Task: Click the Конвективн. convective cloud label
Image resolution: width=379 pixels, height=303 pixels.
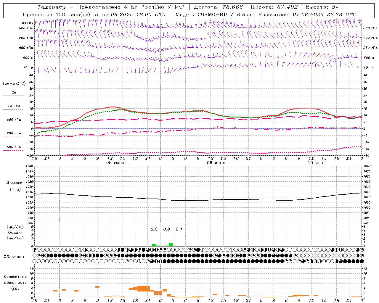Action: click(15, 277)
